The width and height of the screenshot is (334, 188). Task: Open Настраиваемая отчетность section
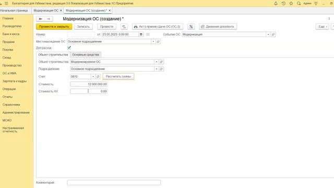point(13,130)
